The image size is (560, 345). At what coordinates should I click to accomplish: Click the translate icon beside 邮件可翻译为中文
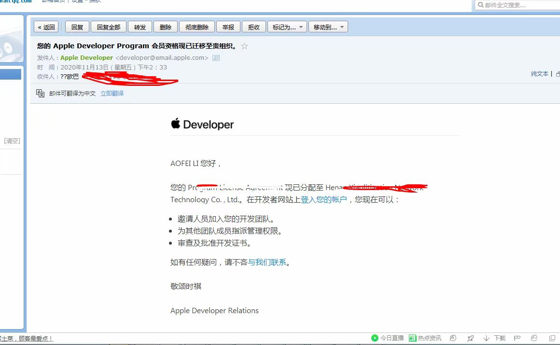(41, 93)
